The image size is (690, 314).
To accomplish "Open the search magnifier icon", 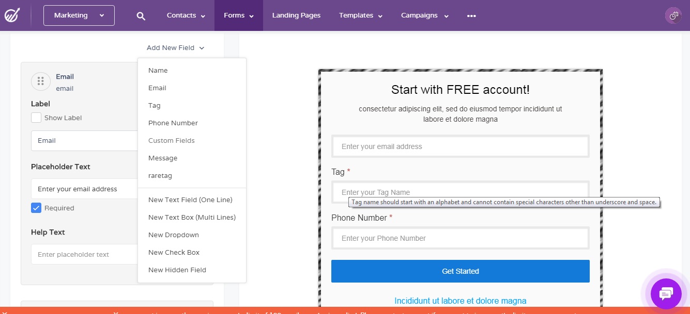I will tap(141, 16).
